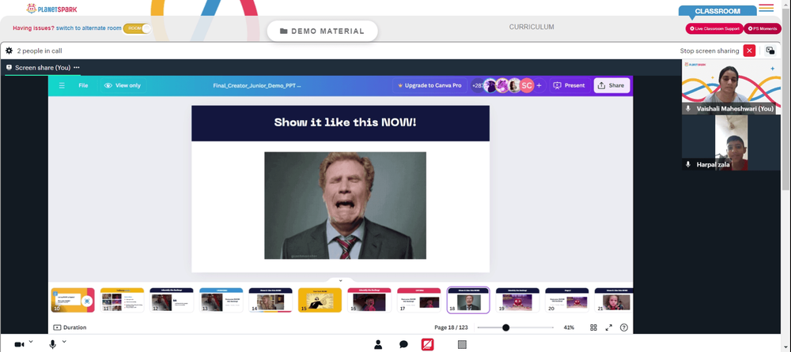The width and height of the screenshot is (791, 352).
Task: Select the CLASSROOM tab
Action: [717, 11]
